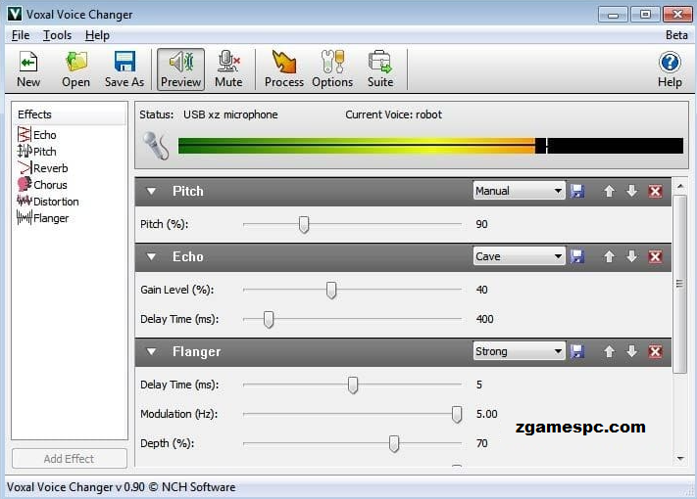Screen dimensions: 697x499
Task: Select the Pitch effect in Effects list
Action: coord(37,152)
